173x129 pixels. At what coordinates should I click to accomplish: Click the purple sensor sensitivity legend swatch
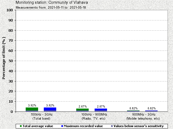(112, 126)
